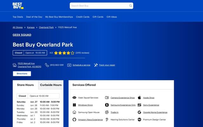Image resolution: width=203 pixels, height=127 pixels.
Task: Click the search magnifier icon
Action: coord(130,6)
